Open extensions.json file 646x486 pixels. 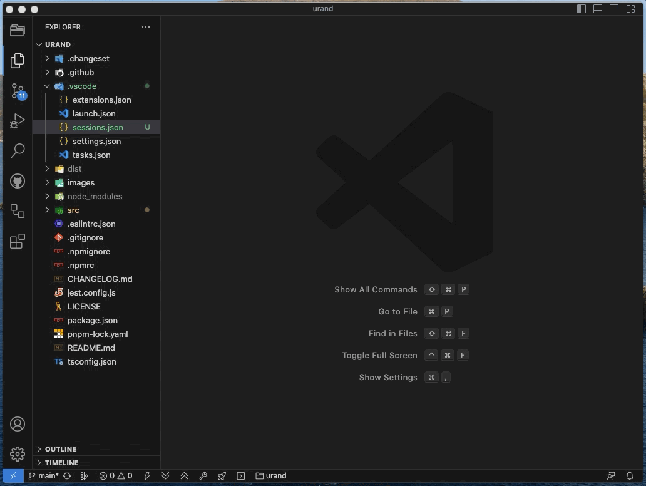(96, 100)
